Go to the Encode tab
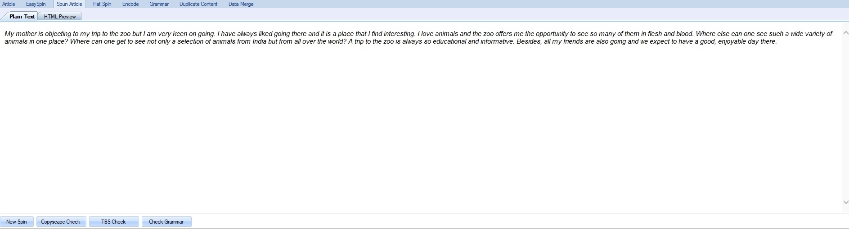The width and height of the screenshot is (849, 229). coord(130,4)
